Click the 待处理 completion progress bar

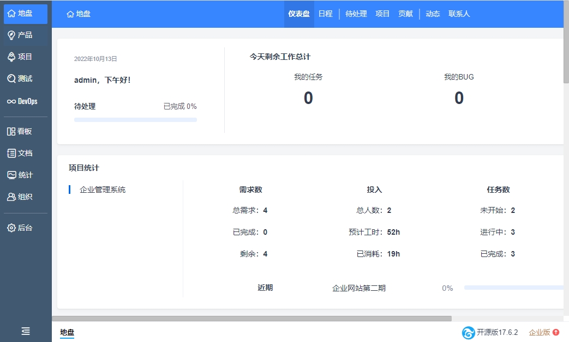pos(135,120)
